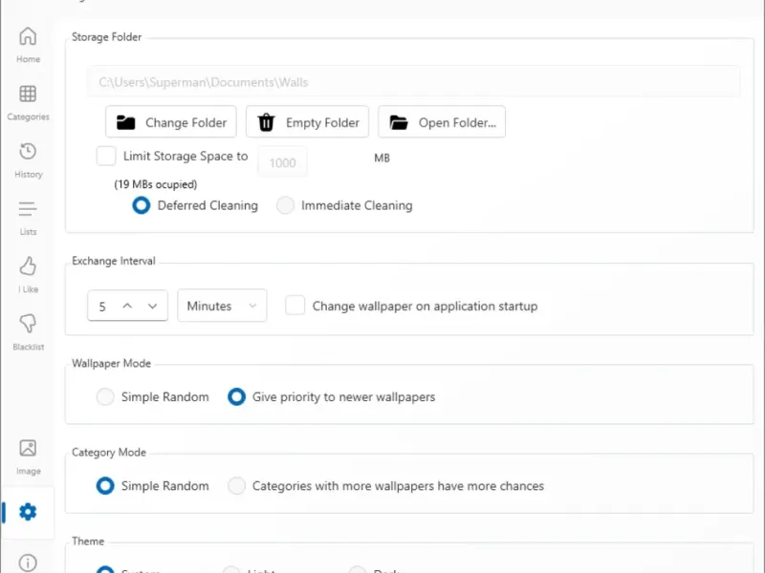The image size is (765, 573).
Task: Check Change wallpaper on application startup
Action: pyautogui.click(x=295, y=306)
